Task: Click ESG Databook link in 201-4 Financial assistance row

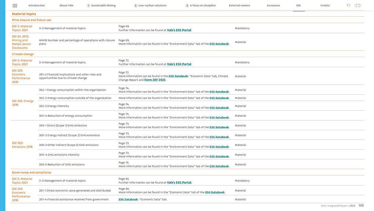Action: point(128,200)
